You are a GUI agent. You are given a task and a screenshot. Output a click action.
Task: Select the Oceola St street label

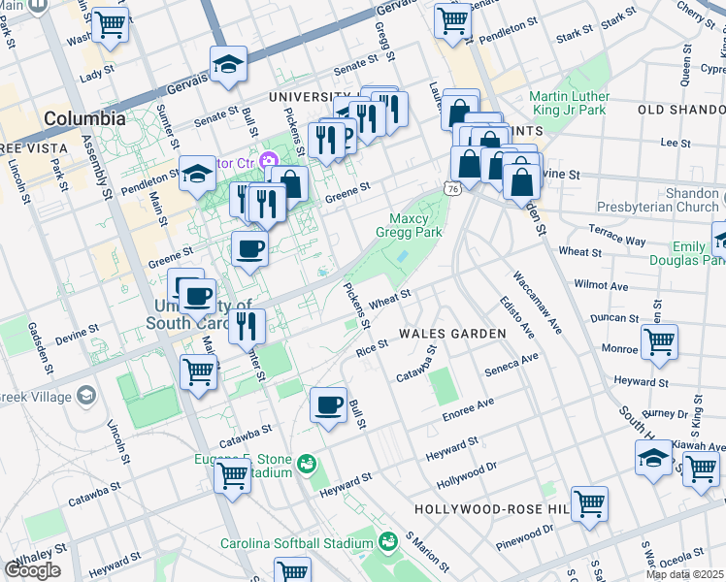[x=682, y=558]
